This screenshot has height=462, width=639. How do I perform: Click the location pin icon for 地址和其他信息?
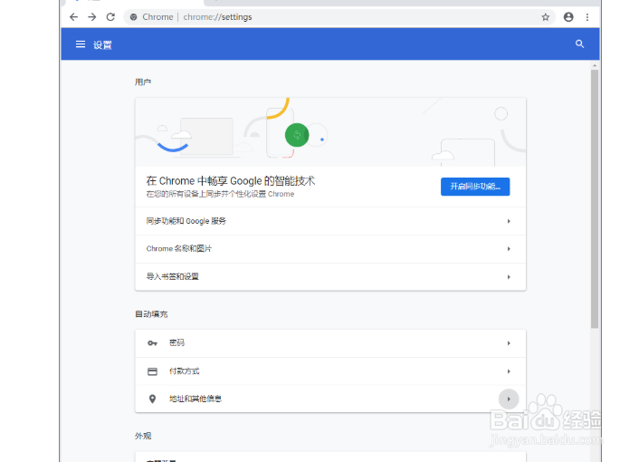[152, 399]
